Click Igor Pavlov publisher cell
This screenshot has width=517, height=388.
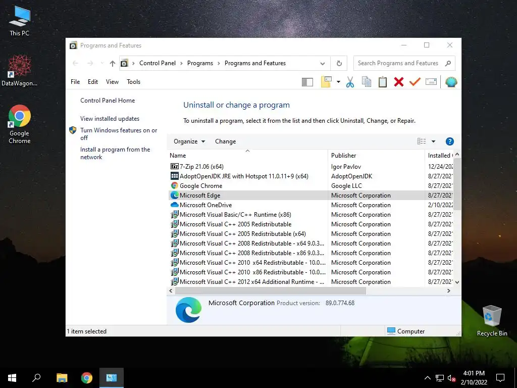pos(346,167)
